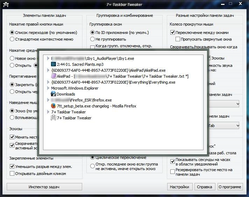Select По ID приложения grouping option
The image size is (249, 197).
click(x=92, y=33)
